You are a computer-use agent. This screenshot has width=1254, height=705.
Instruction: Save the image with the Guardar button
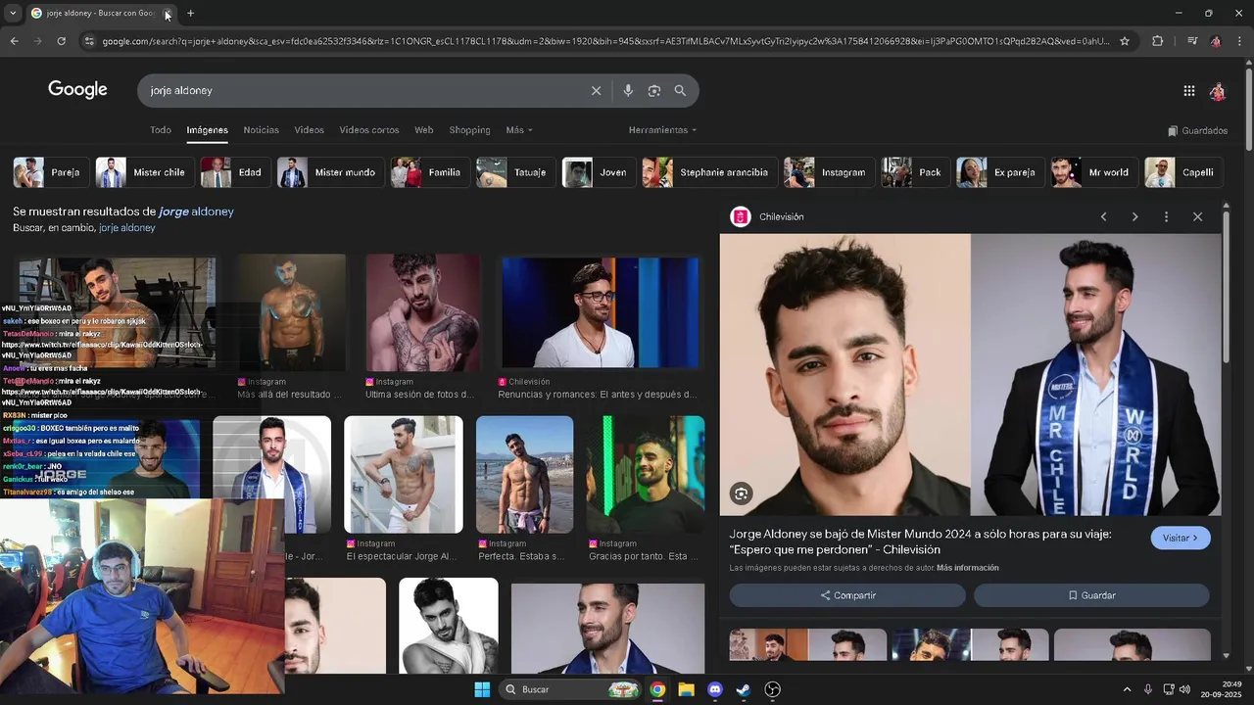(1091, 595)
